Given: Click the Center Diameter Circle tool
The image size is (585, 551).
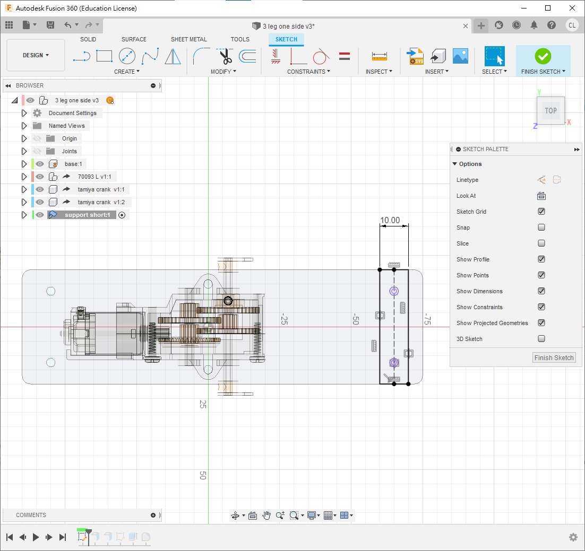Looking at the screenshot, I should coord(127,56).
